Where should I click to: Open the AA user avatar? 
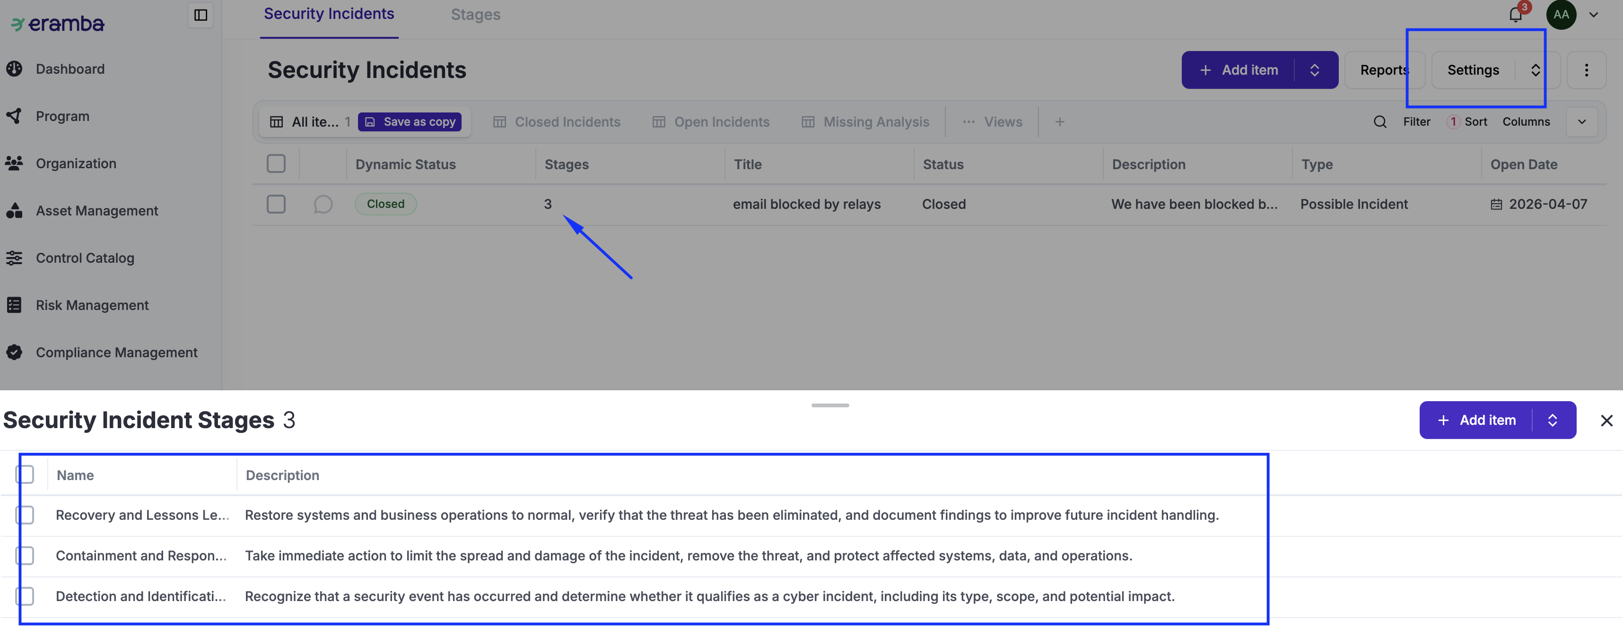coord(1561,15)
